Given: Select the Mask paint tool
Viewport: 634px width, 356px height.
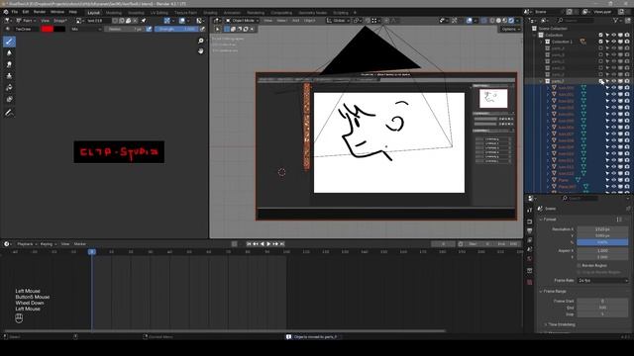Looking at the screenshot, I should coord(9,99).
